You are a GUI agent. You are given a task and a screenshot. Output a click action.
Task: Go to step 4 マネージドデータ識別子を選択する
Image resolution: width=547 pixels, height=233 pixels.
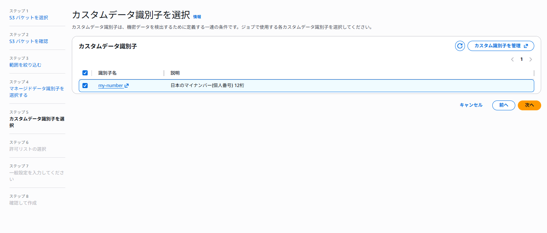[36, 92]
